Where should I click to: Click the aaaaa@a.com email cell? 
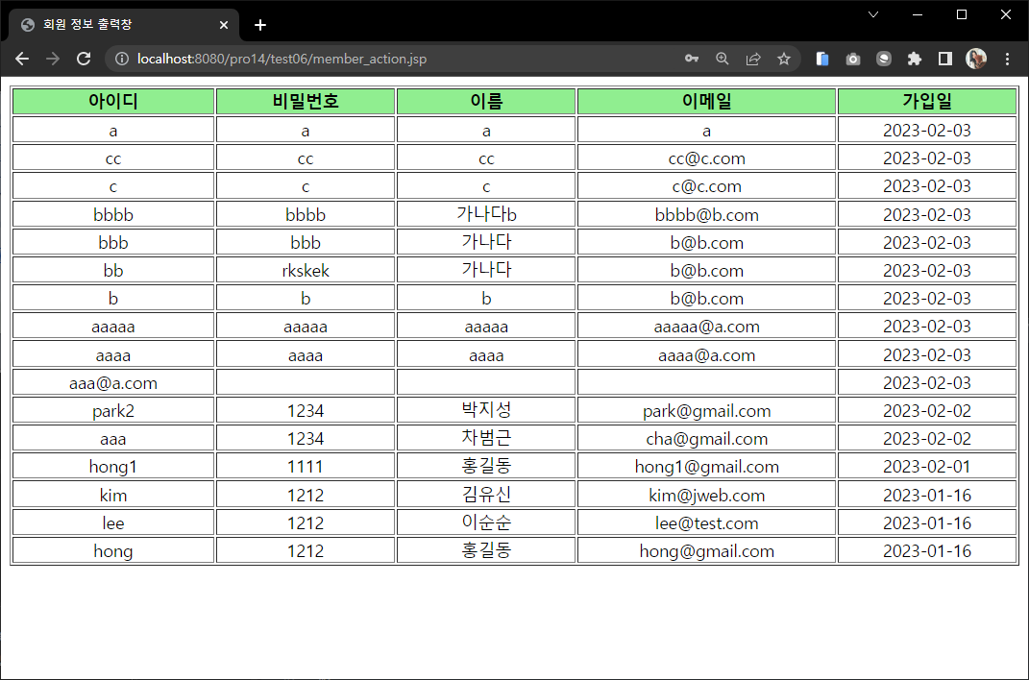(707, 327)
